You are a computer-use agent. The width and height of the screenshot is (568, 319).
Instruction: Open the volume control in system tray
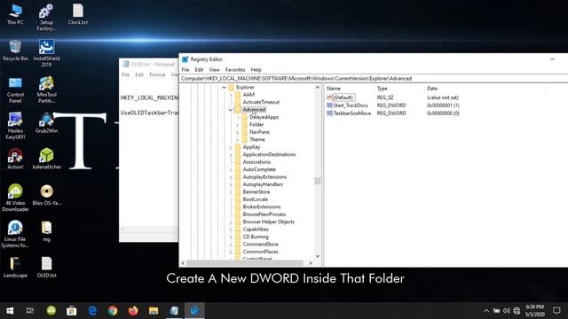[507, 311]
